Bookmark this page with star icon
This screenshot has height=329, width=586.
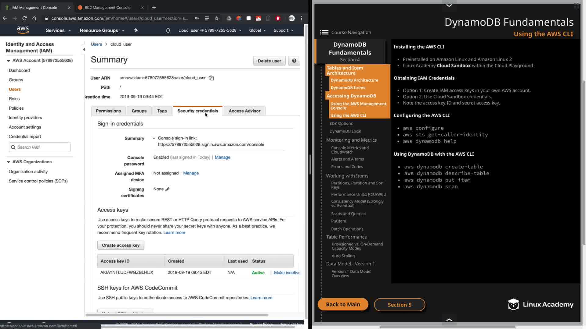pyautogui.click(x=217, y=18)
